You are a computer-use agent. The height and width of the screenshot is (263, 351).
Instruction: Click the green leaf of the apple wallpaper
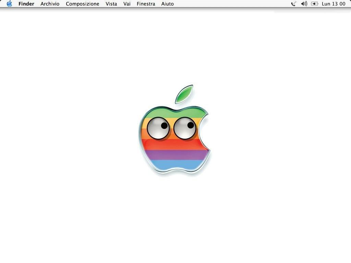pyautogui.click(x=184, y=93)
